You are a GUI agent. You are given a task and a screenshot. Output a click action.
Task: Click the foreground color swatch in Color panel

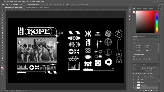[x=134, y=12]
